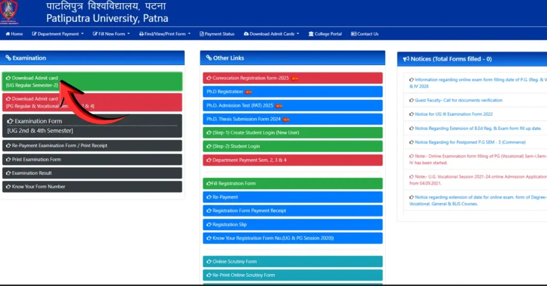Open the Fill New Form dropdown
This screenshot has height=286, width=547.
tap(111, 34)
